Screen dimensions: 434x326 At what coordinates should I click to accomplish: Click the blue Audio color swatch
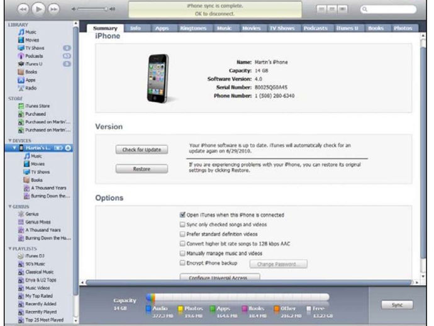point(148,308)
